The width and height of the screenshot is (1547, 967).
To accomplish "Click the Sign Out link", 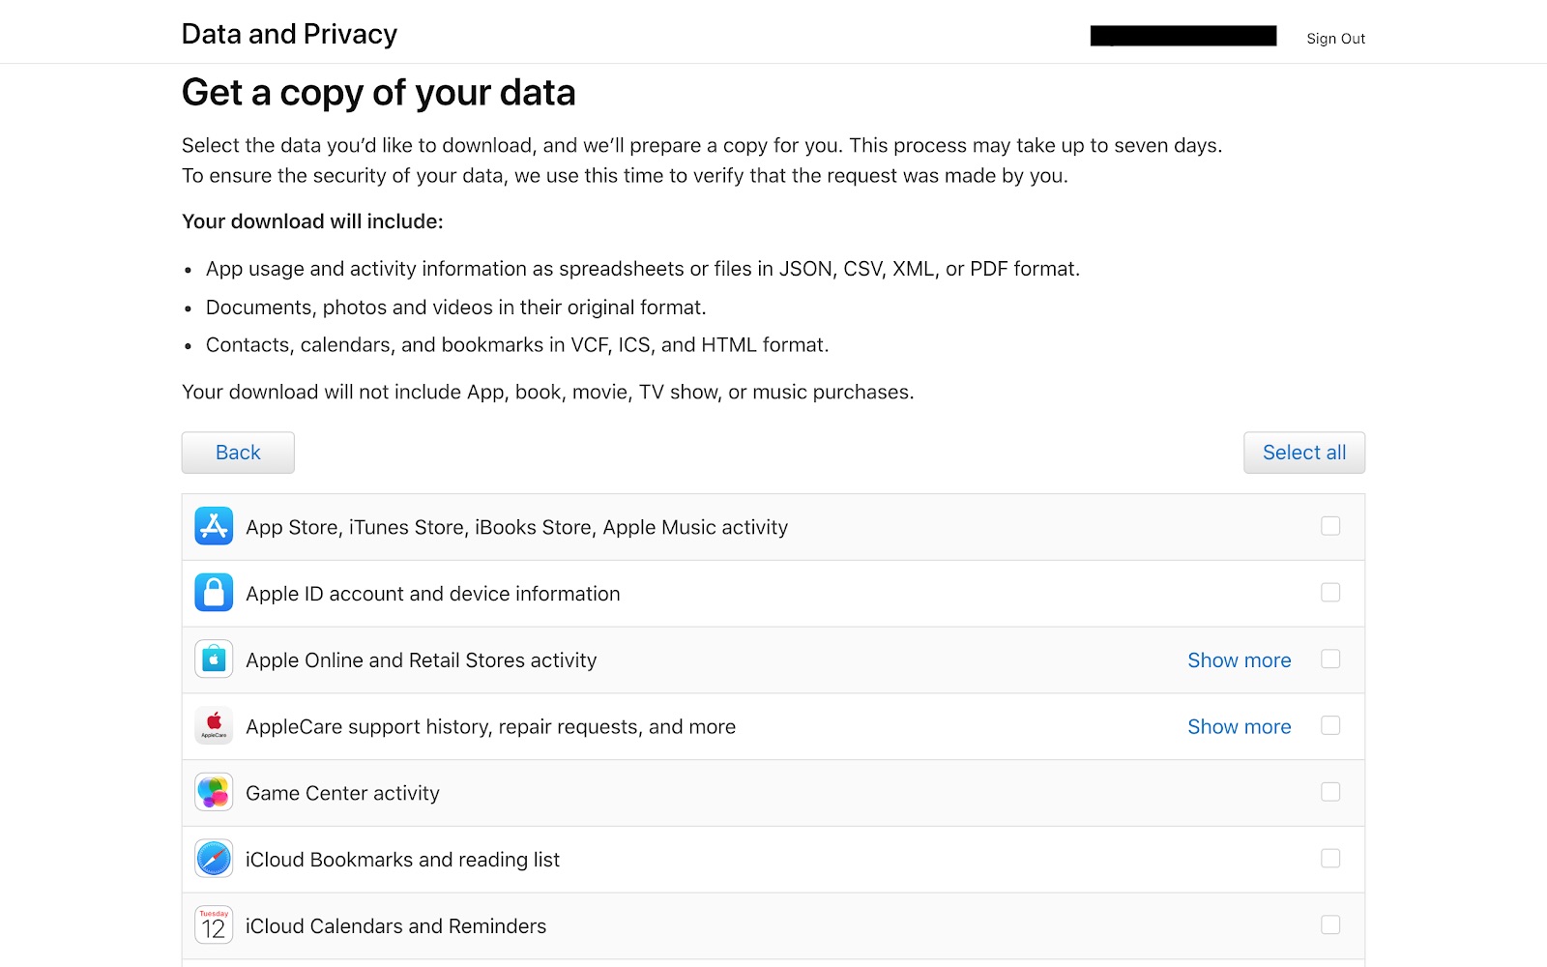I will pos(1335,39).
